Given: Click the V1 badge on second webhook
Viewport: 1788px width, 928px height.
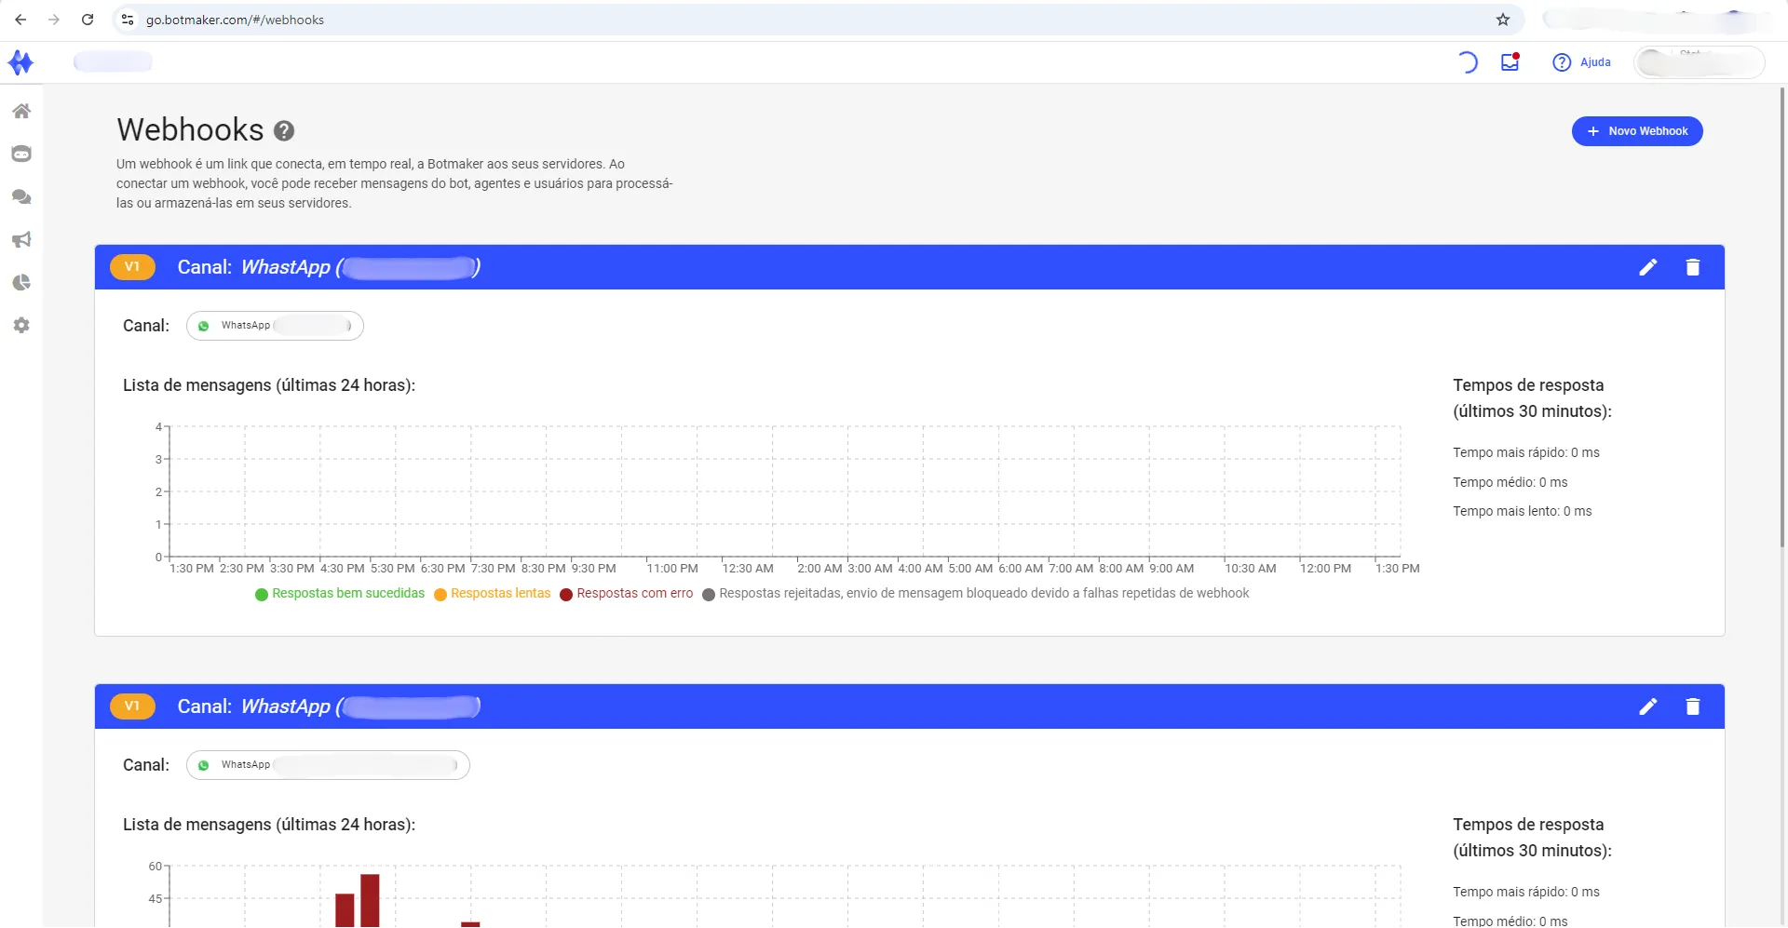Looking at the screenshot, I should (132, 706).
